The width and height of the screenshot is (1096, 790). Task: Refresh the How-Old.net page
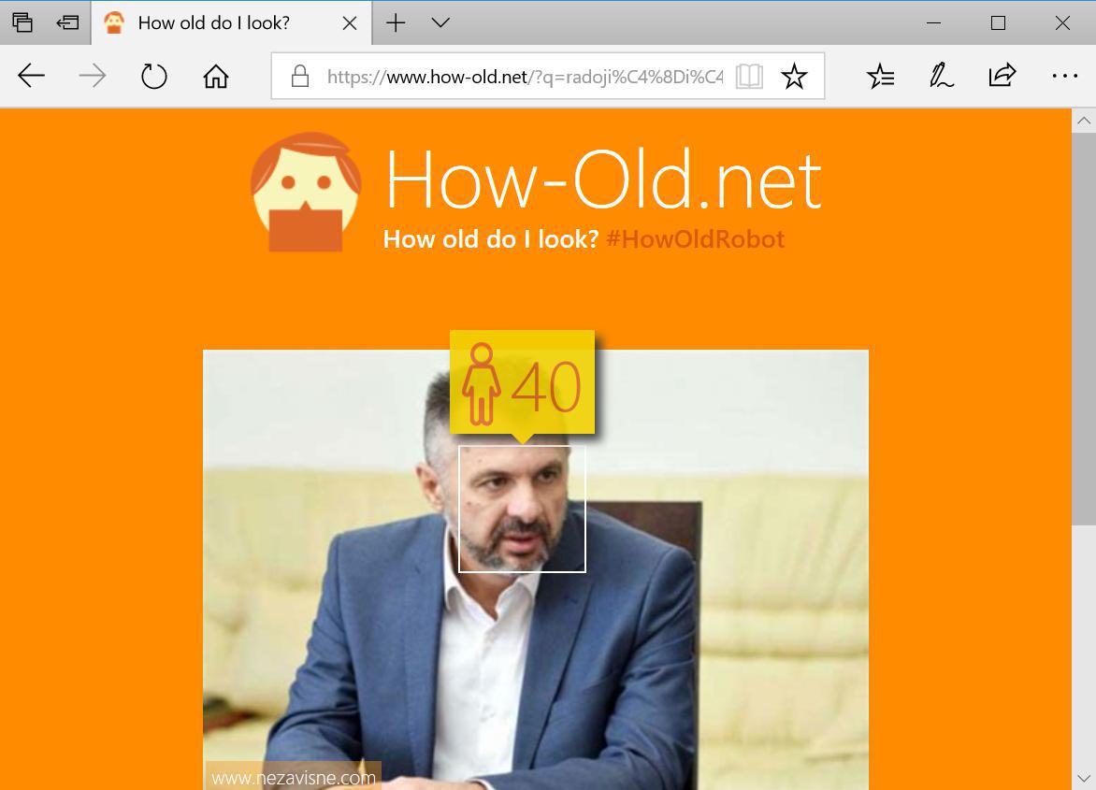[153, 76]
